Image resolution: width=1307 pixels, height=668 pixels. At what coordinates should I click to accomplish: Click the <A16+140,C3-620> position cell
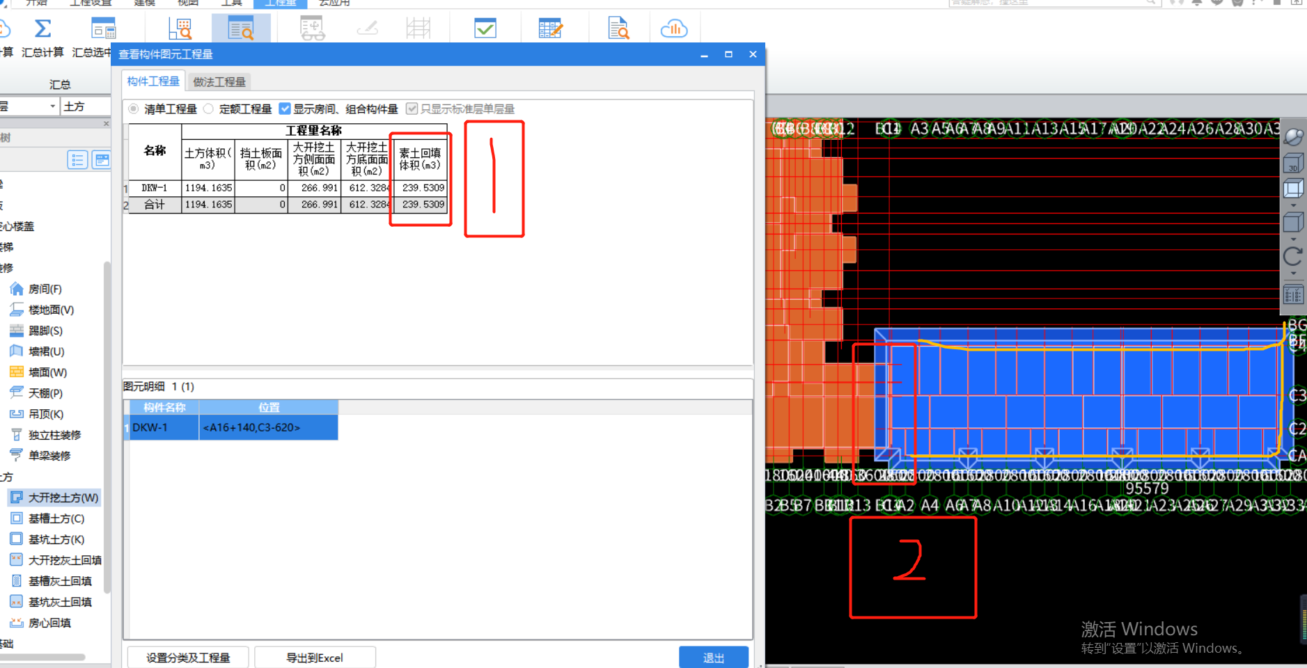tap(269, 427)
